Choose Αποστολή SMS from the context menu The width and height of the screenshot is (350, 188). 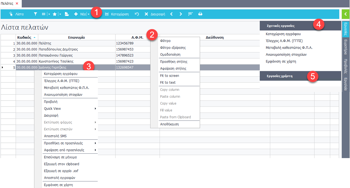click(x=55, y=136)
